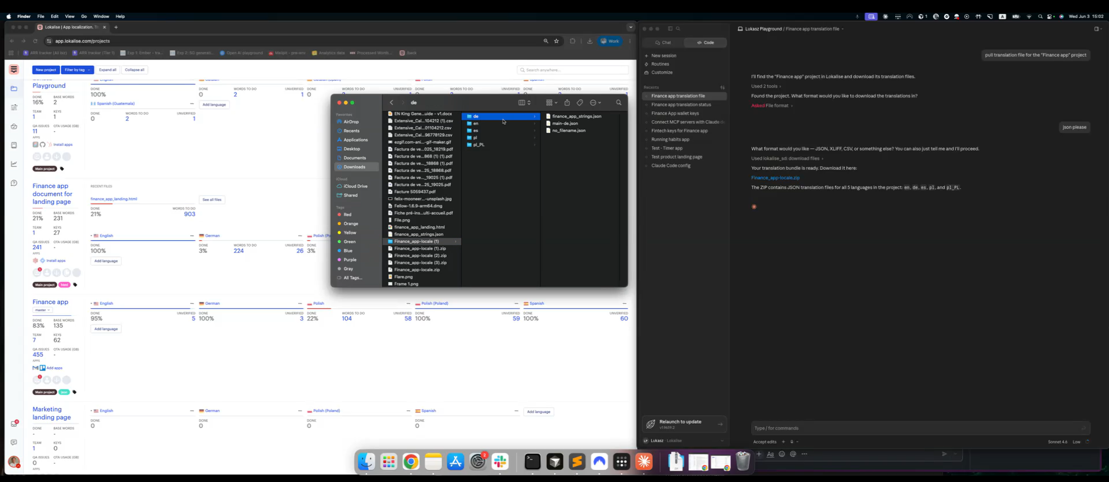Open the master branch dropdown
This screenshot has height=482, width=1109.
coord(42,310)
